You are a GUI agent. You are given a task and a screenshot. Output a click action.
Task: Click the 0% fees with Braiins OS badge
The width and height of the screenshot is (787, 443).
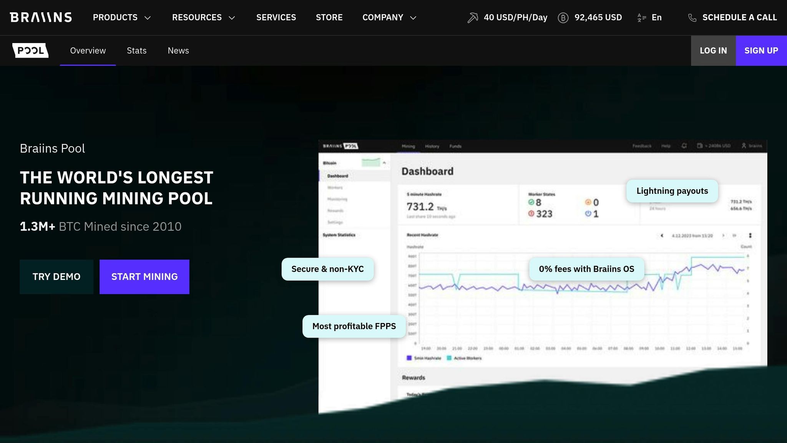(x=586, y=269)
